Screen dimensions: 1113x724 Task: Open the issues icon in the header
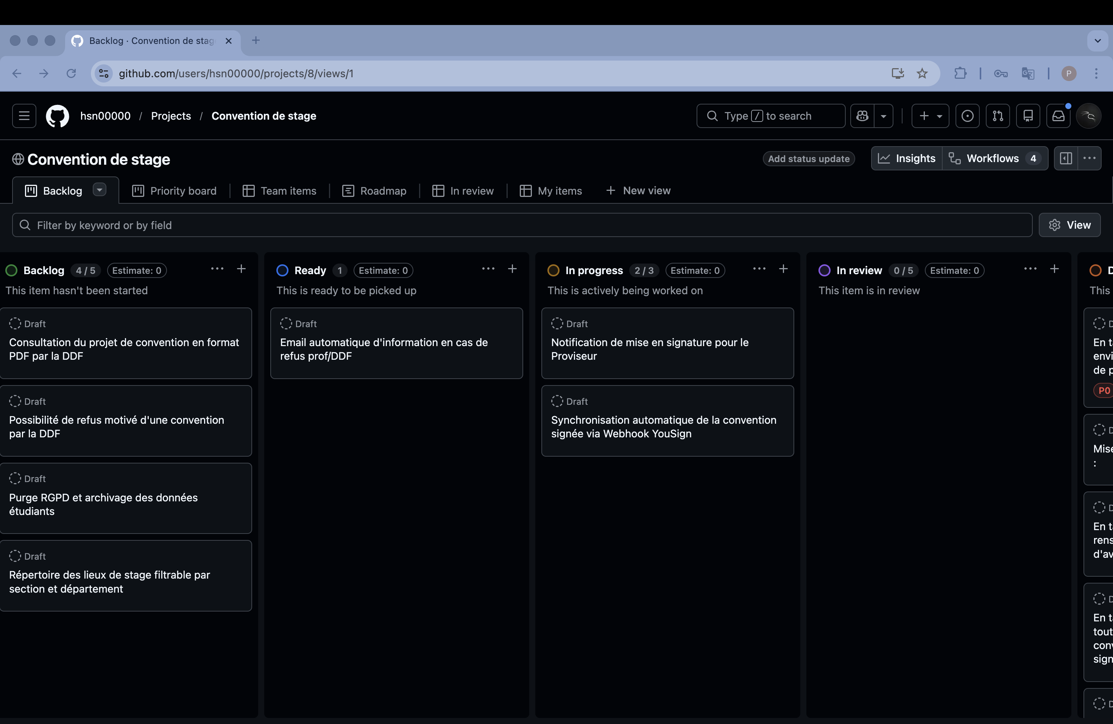(968, 115)
